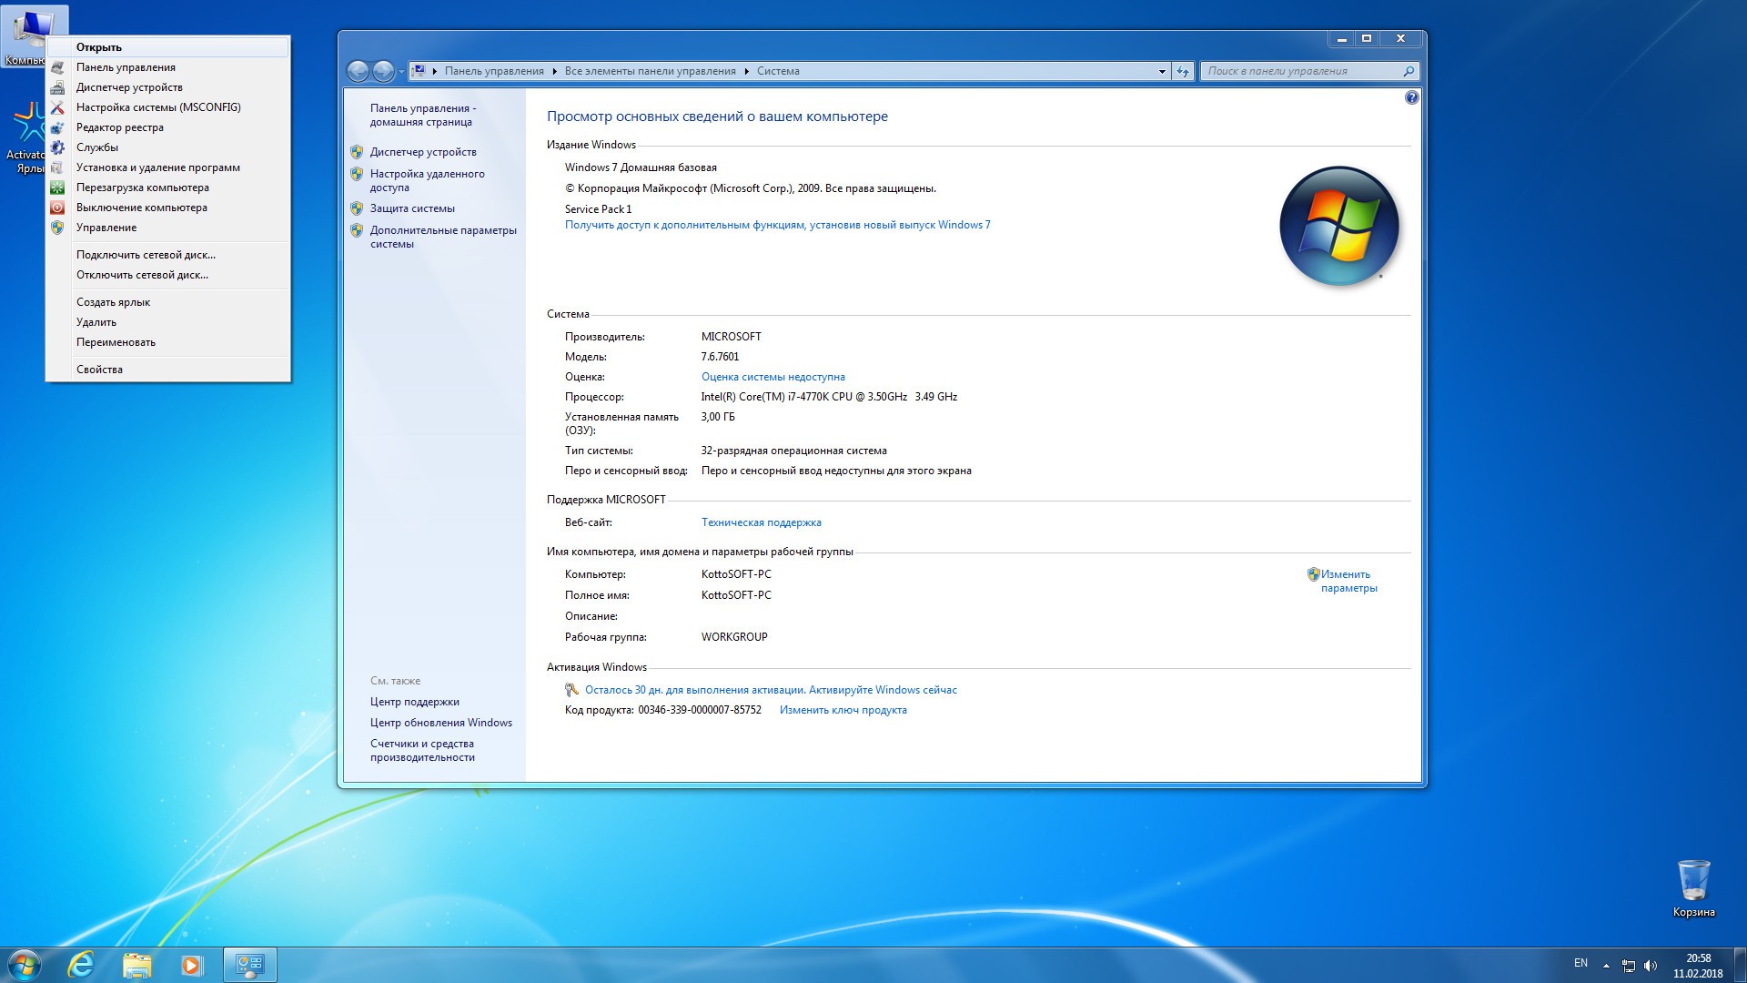Screen dimensions: 1747x983
Task: Show hidden tray icons arrow
Action: tap(1606, 966)
